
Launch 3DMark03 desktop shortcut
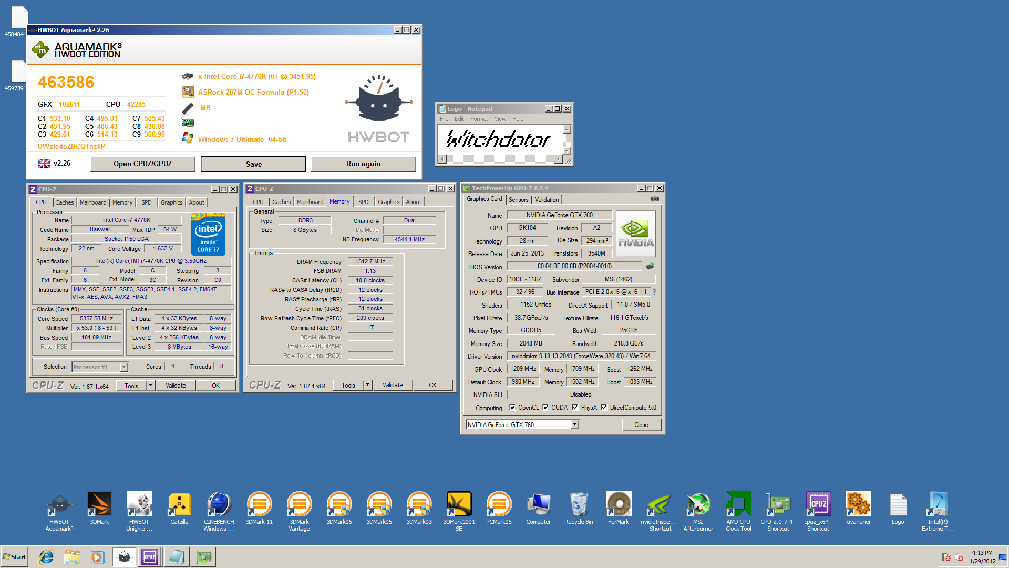tap(419, 508)
